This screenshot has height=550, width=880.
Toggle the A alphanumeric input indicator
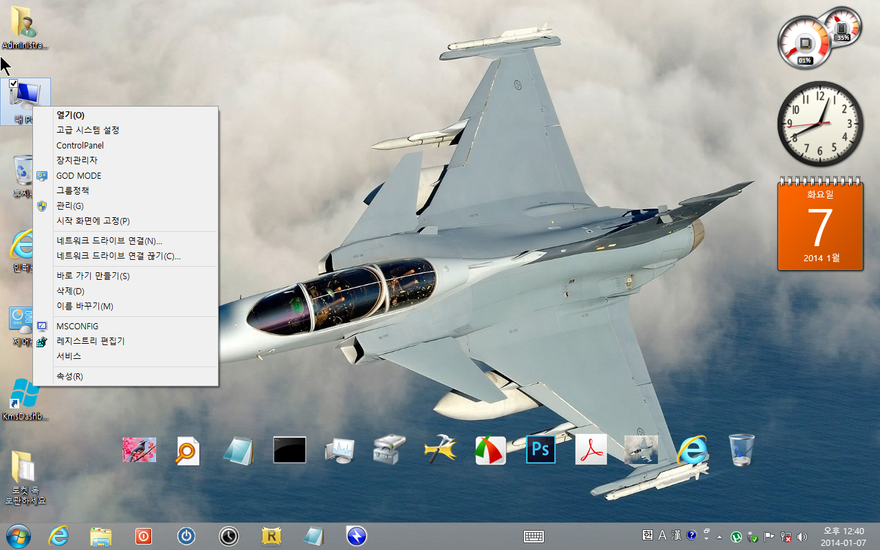point(663,535)
